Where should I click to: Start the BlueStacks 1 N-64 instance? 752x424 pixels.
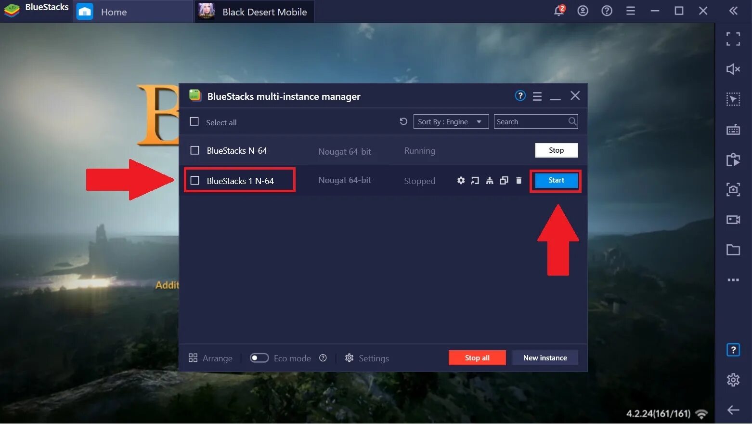[556, 180]
